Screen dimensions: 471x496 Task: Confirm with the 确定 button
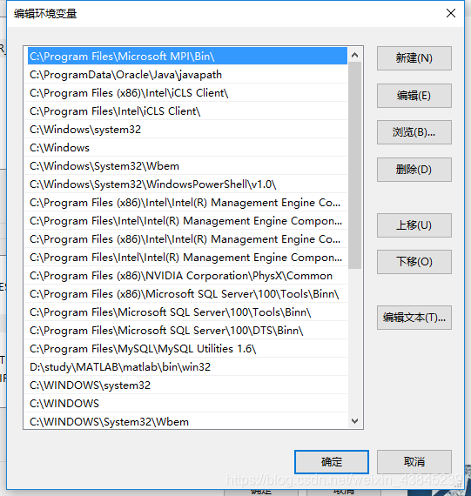332,462
